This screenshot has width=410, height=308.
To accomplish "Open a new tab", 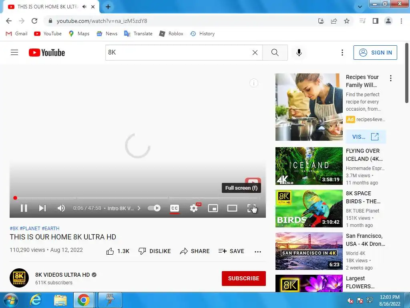I will [108, 7].
